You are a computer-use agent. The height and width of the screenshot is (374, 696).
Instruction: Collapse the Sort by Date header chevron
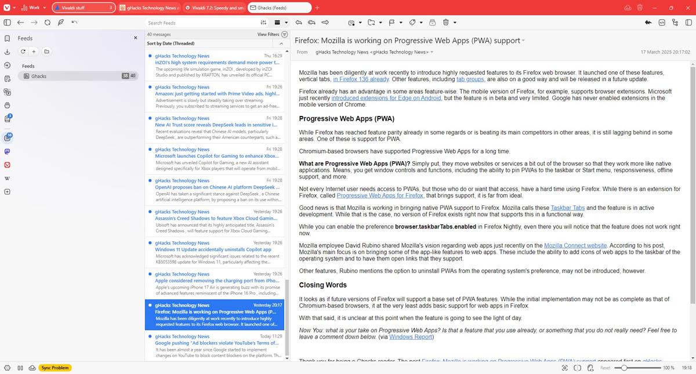click(282, 43)
